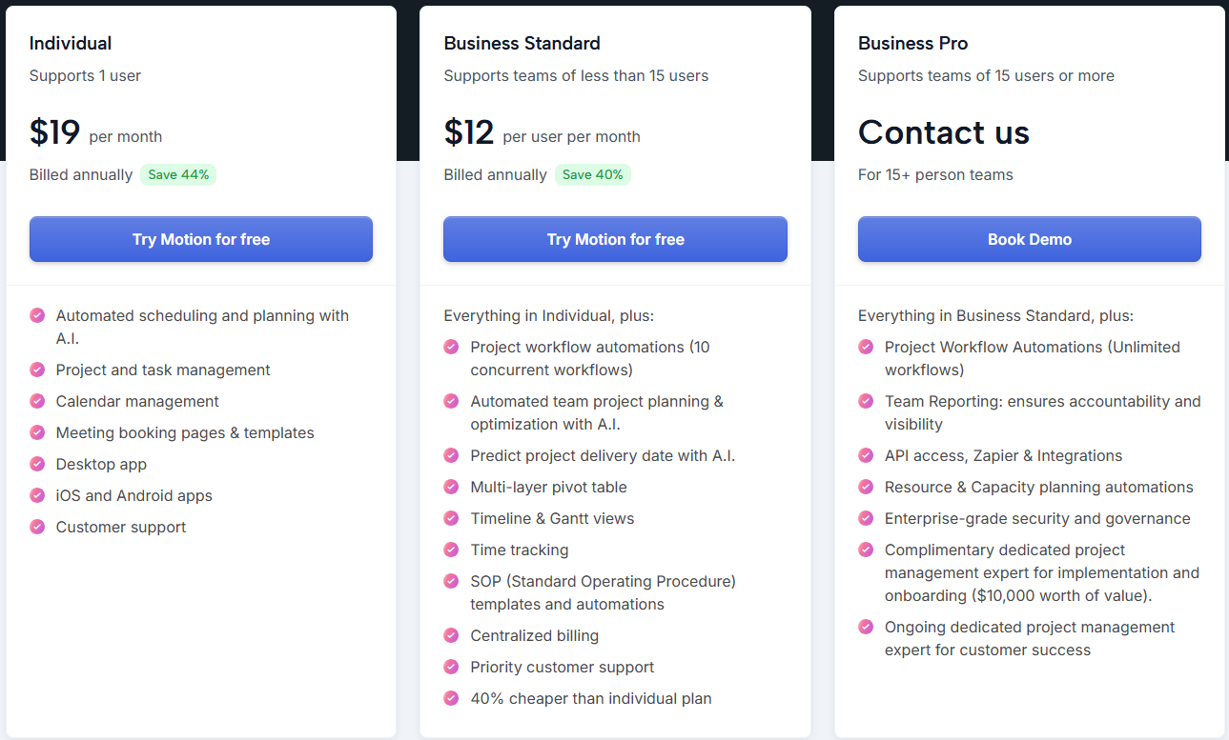This screenshot has width=1229, height=740.
Task: Click the Save 40% badge
Action: point(592,174)
